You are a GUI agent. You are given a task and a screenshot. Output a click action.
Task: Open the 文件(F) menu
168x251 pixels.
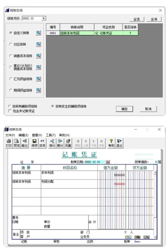point(10,135)
